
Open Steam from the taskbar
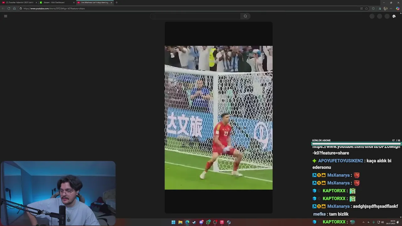coord(194,222)
